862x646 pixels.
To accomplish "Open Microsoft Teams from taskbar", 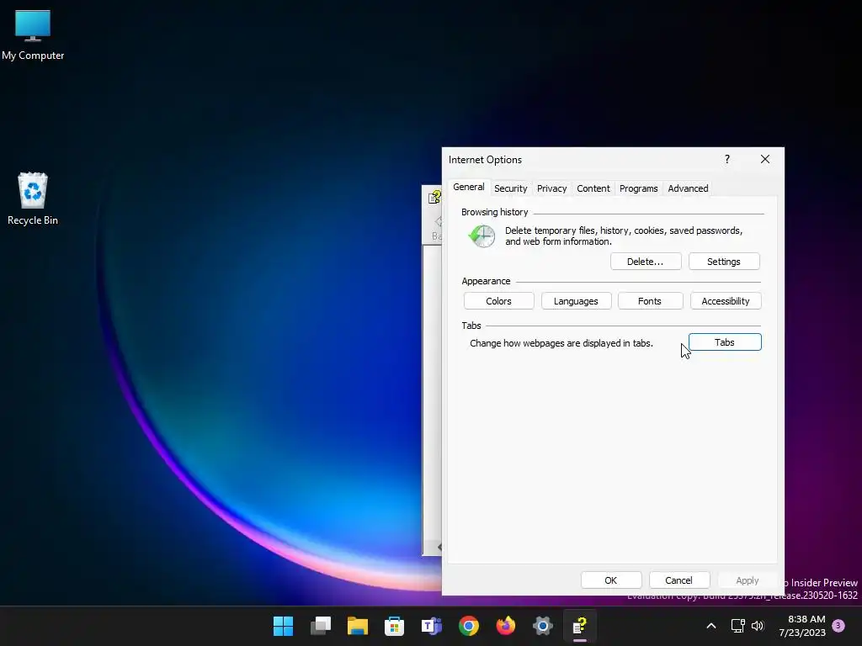I will [x=432, y=626].
